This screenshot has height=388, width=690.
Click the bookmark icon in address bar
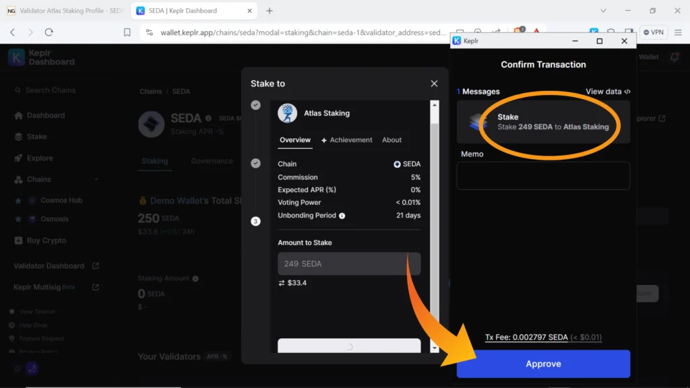tap(127, 32)
